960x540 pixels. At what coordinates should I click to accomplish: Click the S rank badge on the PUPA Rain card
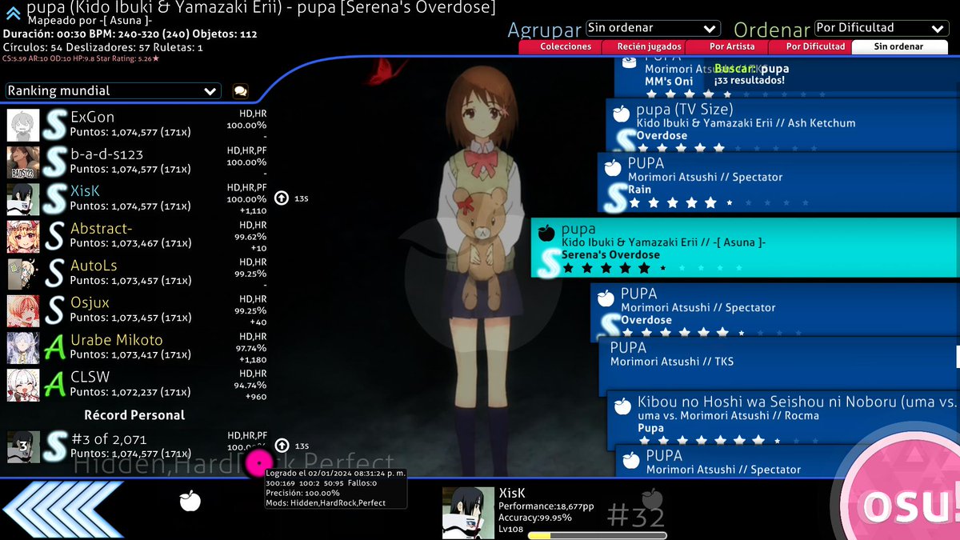coord(614,197)
